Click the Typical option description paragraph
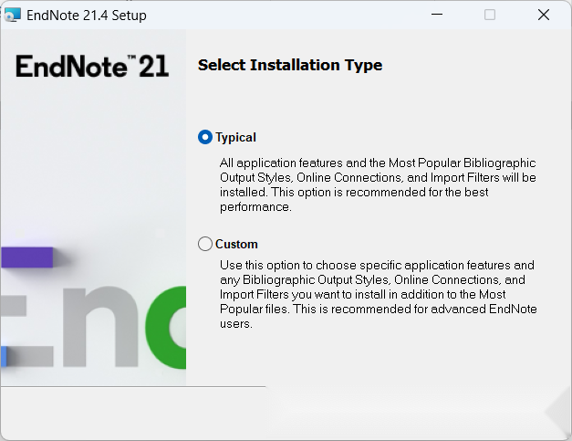This screenshot has height=441, width=572. [378, 185]
